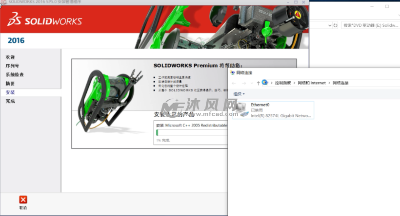Expand the chevron after 网络和 Internet breadcrumb
The height and width of the screenshot is (216, 400).
(x=329, y=83)
